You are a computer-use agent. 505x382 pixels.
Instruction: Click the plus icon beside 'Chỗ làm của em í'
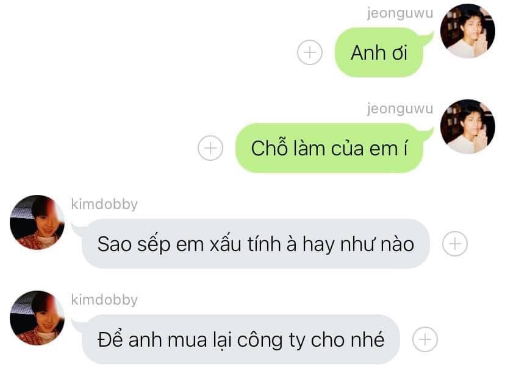click(210, 148)
